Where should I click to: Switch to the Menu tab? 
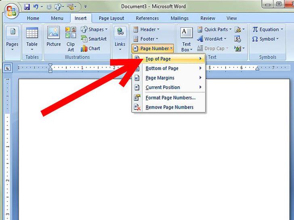tap(57, 18)
